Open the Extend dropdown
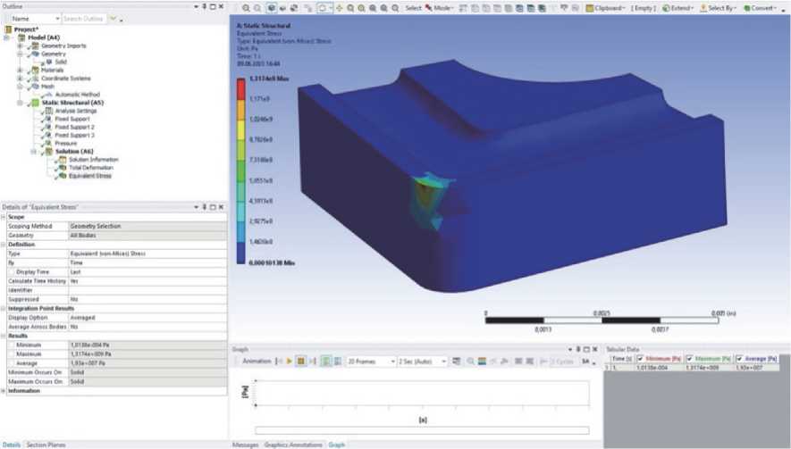 pyautogui.click(x=678, y=8)
